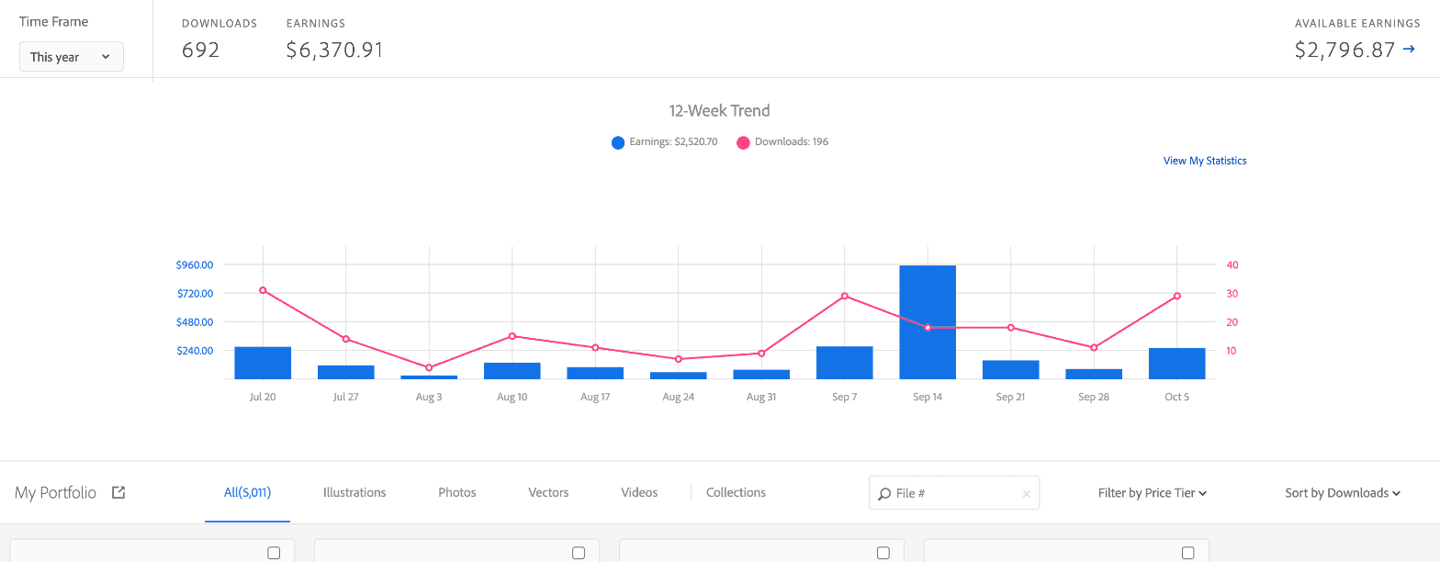Viewport: 1440px width, 562px height.
Task: Click the pink Downloads legend dot
Action: pos(743,142)
